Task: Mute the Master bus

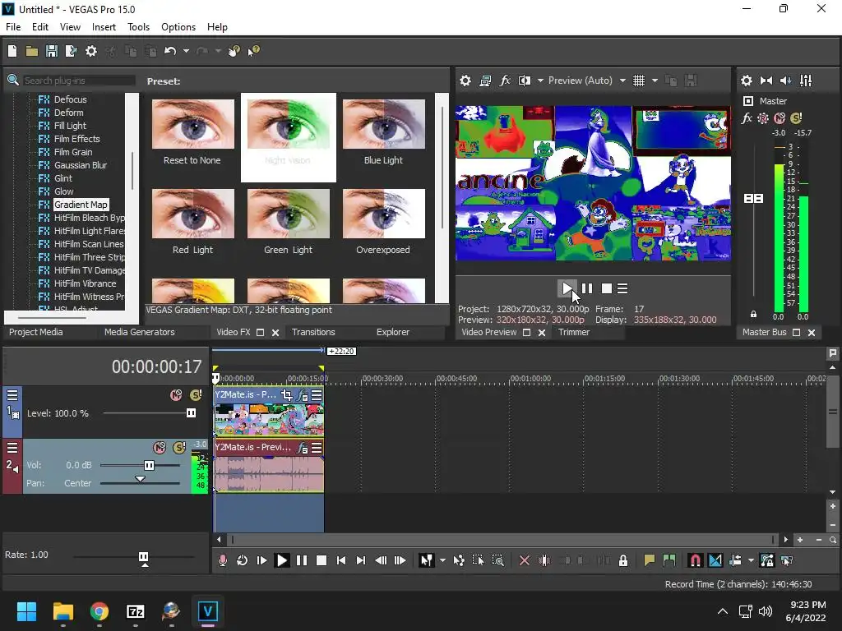Action: pyautogui.click(x=780, y=118)
